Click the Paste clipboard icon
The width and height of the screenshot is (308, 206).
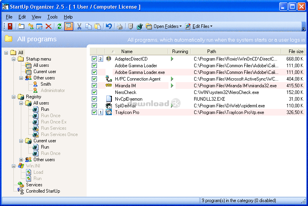tap(98, 26)
